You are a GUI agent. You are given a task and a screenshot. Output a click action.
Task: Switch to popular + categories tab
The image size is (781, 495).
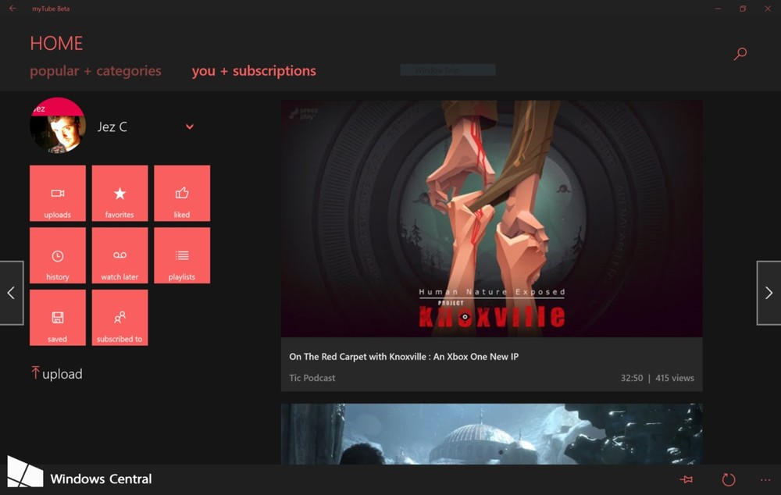(x=95, y=71)
